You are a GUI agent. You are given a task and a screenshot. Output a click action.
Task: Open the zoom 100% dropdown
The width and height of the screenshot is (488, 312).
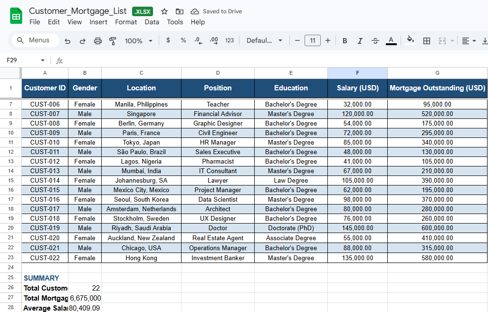click(x=139, y=41)
